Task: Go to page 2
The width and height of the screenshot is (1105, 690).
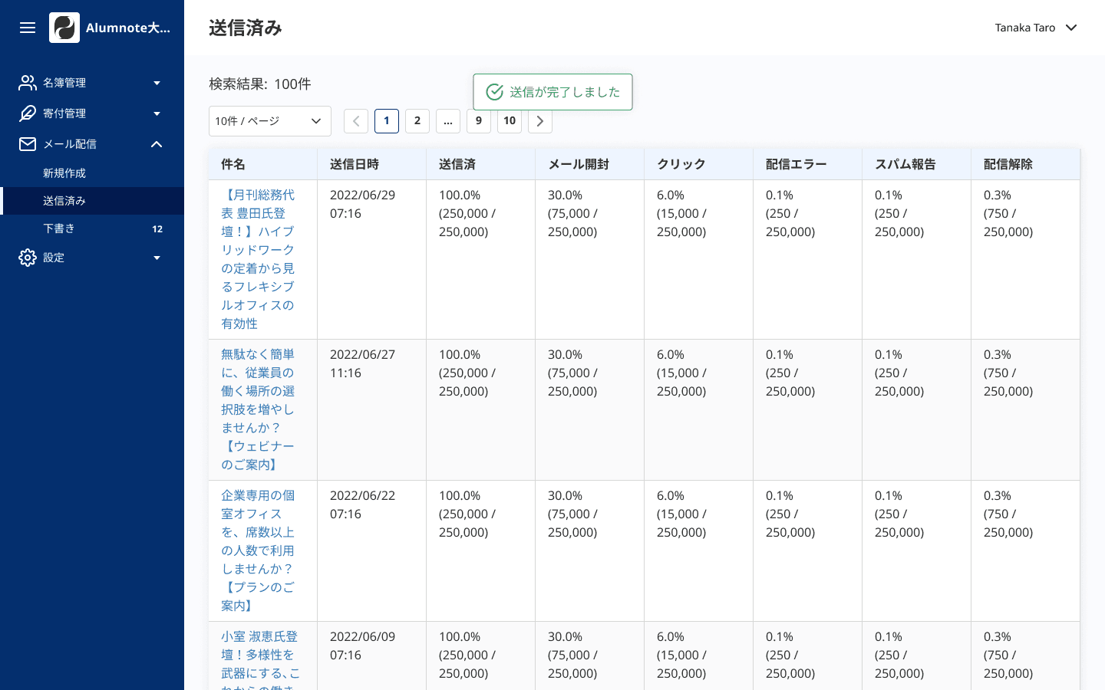Action: click(x=417, y=121)
